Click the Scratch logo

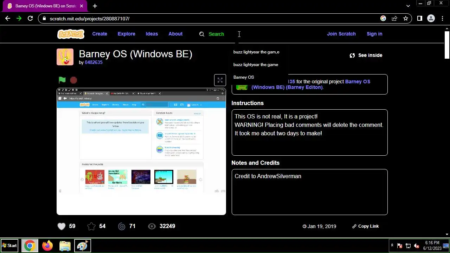click(x=71, y=34)
